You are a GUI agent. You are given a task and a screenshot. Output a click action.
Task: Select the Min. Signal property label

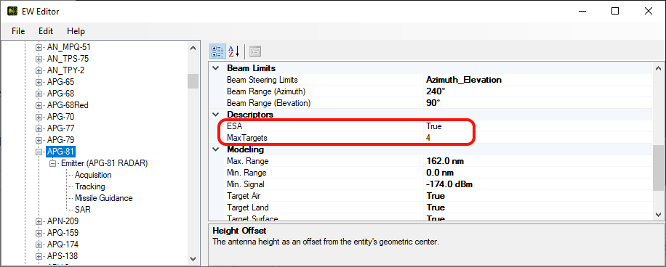point(246,184)
